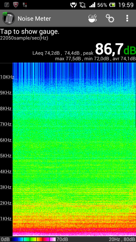Screen dimensions: 136x242
Task: Tap the max 77,5dB min avr line
Action: tap(96, 59)
